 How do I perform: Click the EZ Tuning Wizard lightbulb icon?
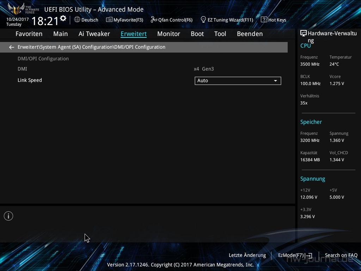[203, 20]
